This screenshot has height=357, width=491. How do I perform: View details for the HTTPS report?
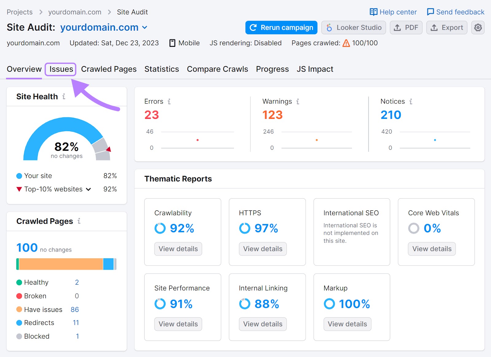(262, 249)
